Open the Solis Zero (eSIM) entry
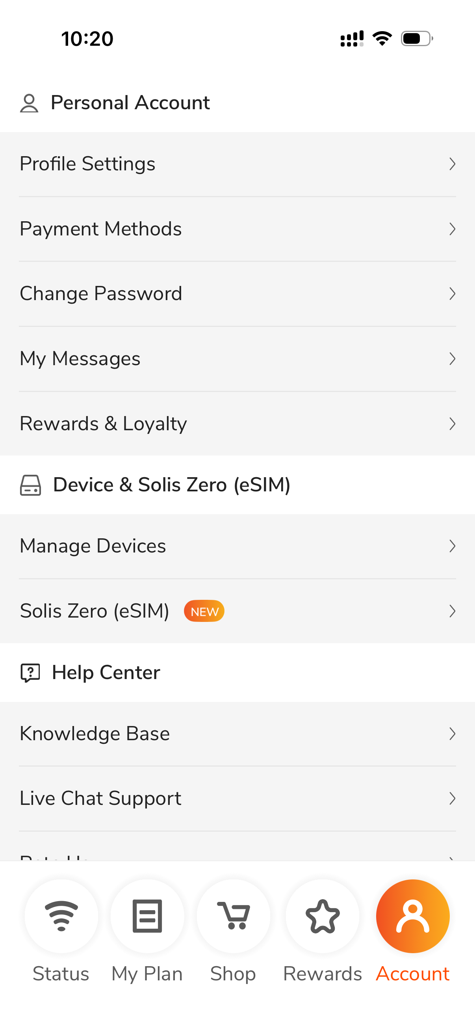 click(237, 611)
